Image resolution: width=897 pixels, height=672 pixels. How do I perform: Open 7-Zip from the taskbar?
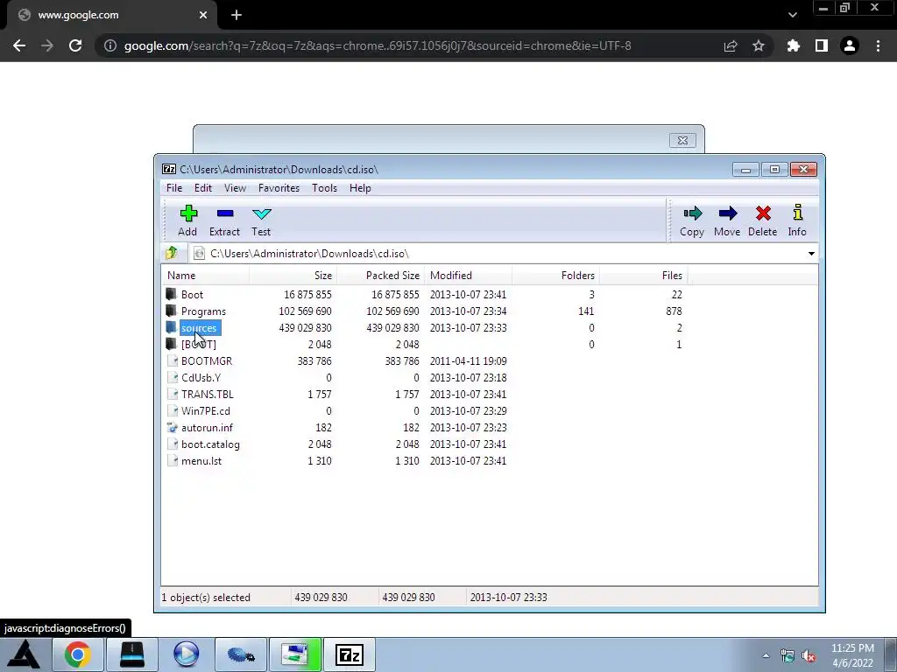350,654
